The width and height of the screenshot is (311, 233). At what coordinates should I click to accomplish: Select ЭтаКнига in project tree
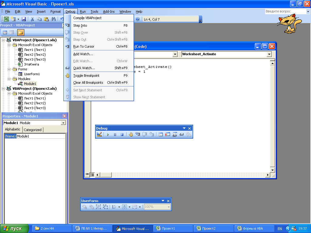(31, 64)
